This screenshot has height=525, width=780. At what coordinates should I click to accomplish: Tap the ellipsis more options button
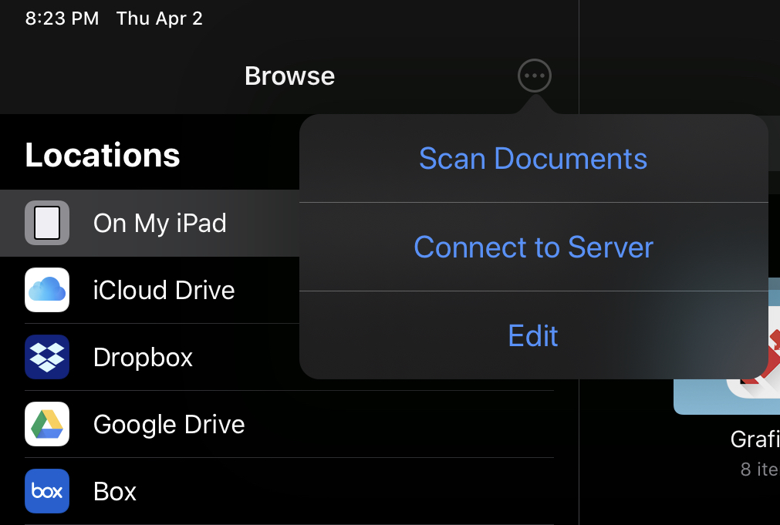(535, 76)
